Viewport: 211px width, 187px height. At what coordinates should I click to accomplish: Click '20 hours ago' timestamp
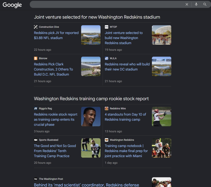pos(42,163)
